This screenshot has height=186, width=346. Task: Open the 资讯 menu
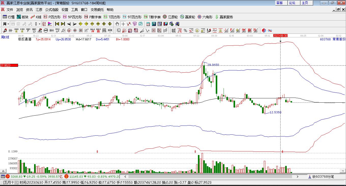29,10
